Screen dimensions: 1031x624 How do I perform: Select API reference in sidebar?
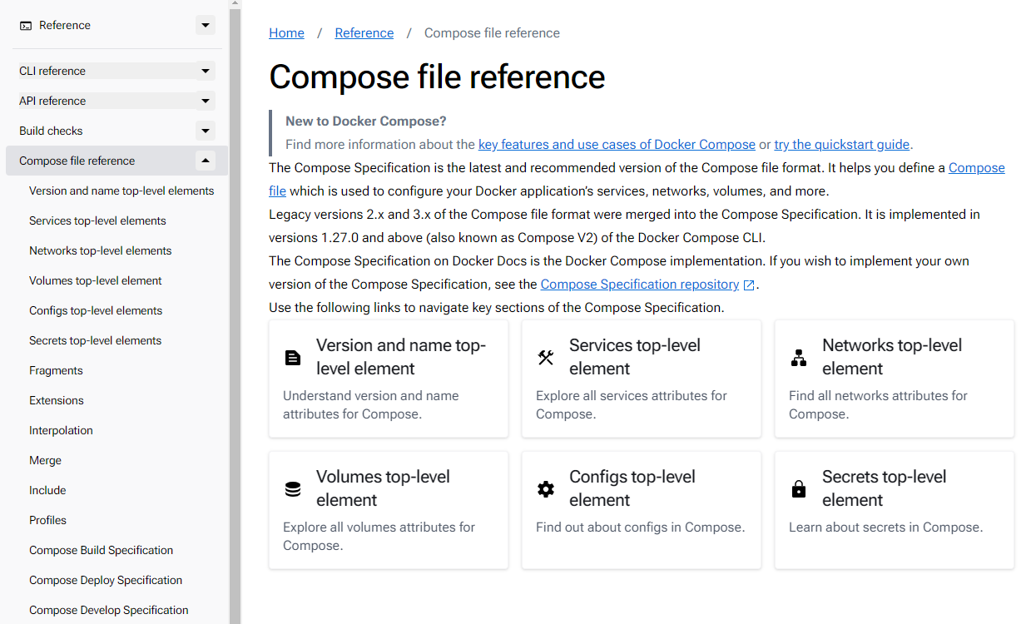52,101
